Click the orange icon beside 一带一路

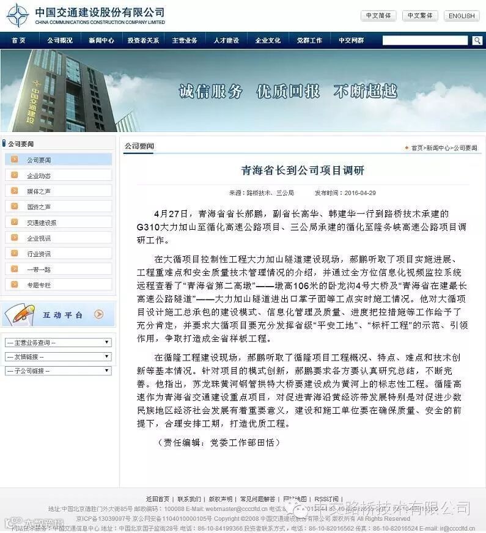pos(15,269)
